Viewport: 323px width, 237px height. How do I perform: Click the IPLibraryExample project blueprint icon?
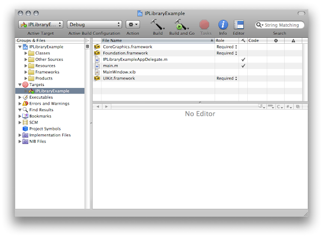(x=25, y=47)
